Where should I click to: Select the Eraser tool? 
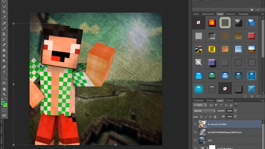[4, 45]
